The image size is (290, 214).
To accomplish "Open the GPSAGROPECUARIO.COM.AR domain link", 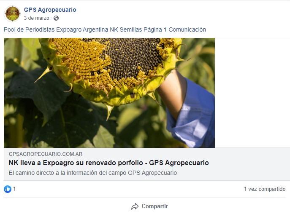I will click(x=46, y=154).
